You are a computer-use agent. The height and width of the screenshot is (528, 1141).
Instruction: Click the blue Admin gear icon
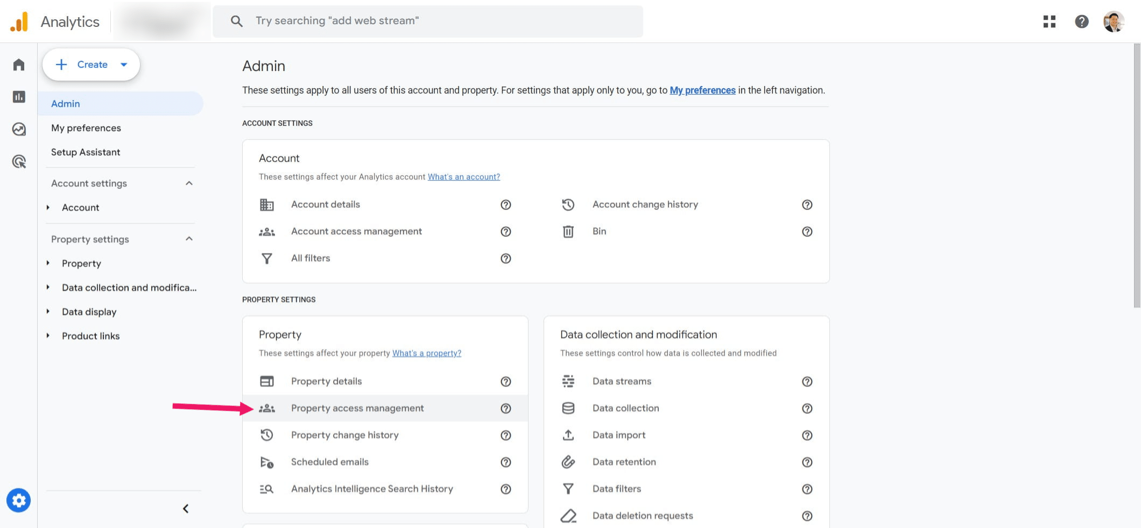19,501
